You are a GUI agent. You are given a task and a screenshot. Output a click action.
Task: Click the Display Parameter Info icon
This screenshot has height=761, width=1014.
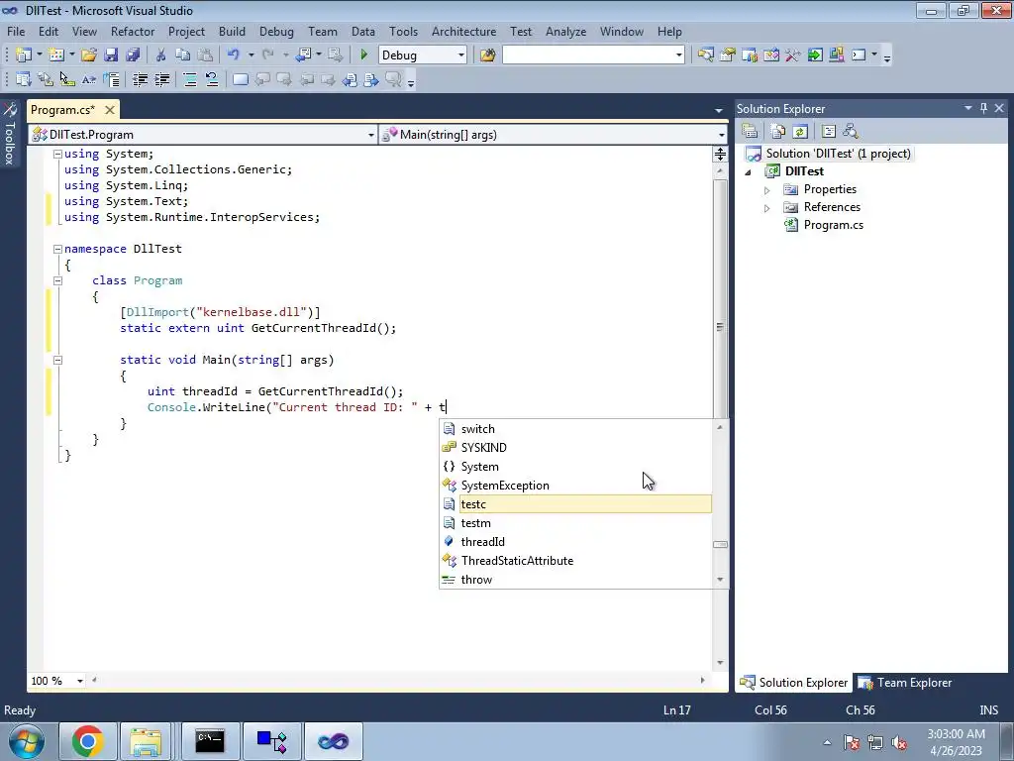46,79
